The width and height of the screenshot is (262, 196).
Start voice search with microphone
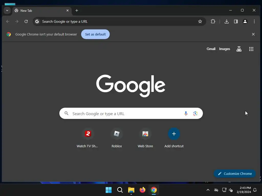point(186,114)
